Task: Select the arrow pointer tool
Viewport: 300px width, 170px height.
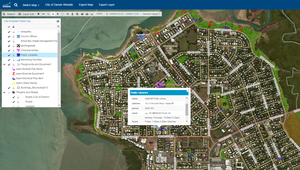Action: pos(58,14)
